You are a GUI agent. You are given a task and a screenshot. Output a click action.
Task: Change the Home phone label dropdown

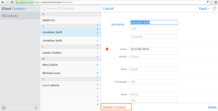124,49
